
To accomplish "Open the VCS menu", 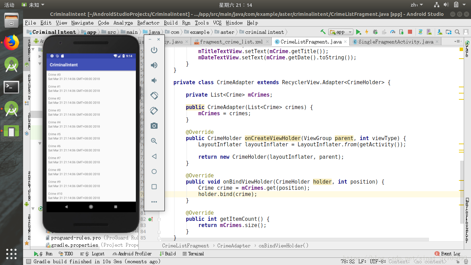I will (x=217, y=23).
